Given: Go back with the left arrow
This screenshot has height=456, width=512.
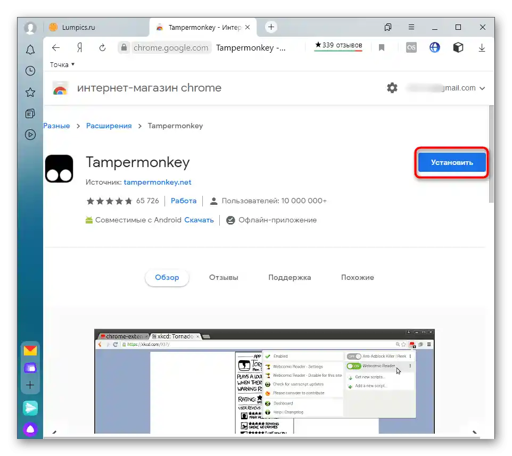Looking at the screenshot, I should pyautogui.click(x=56, y=48).
